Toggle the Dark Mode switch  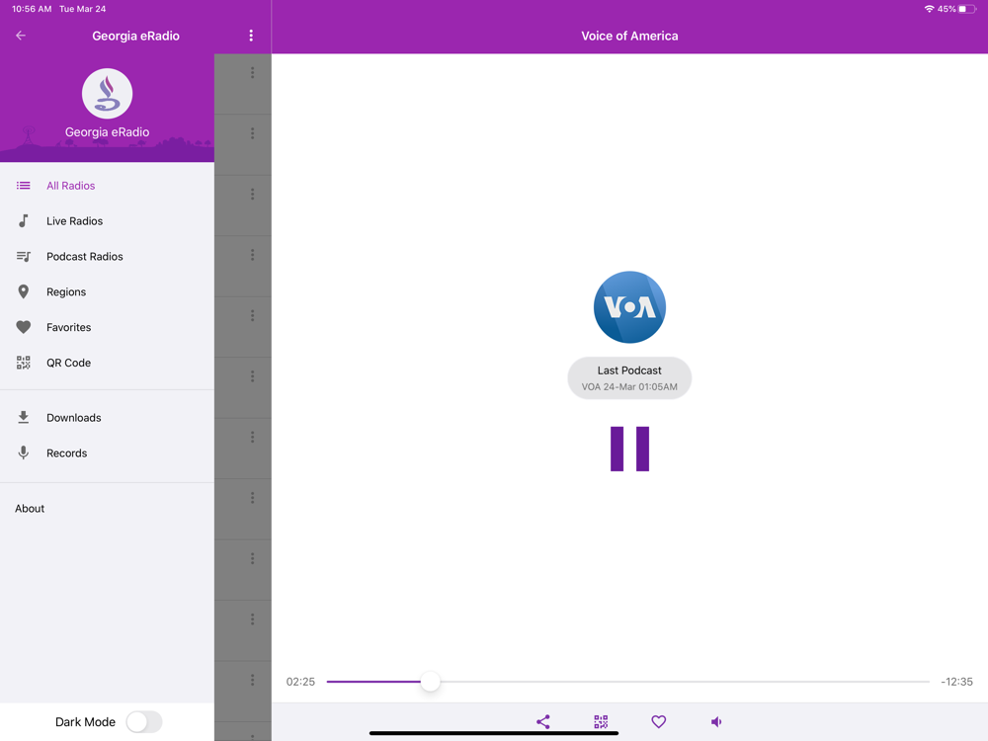point(144,722)
